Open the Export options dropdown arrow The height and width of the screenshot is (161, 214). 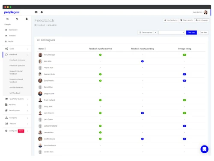[x=155, y=33]
